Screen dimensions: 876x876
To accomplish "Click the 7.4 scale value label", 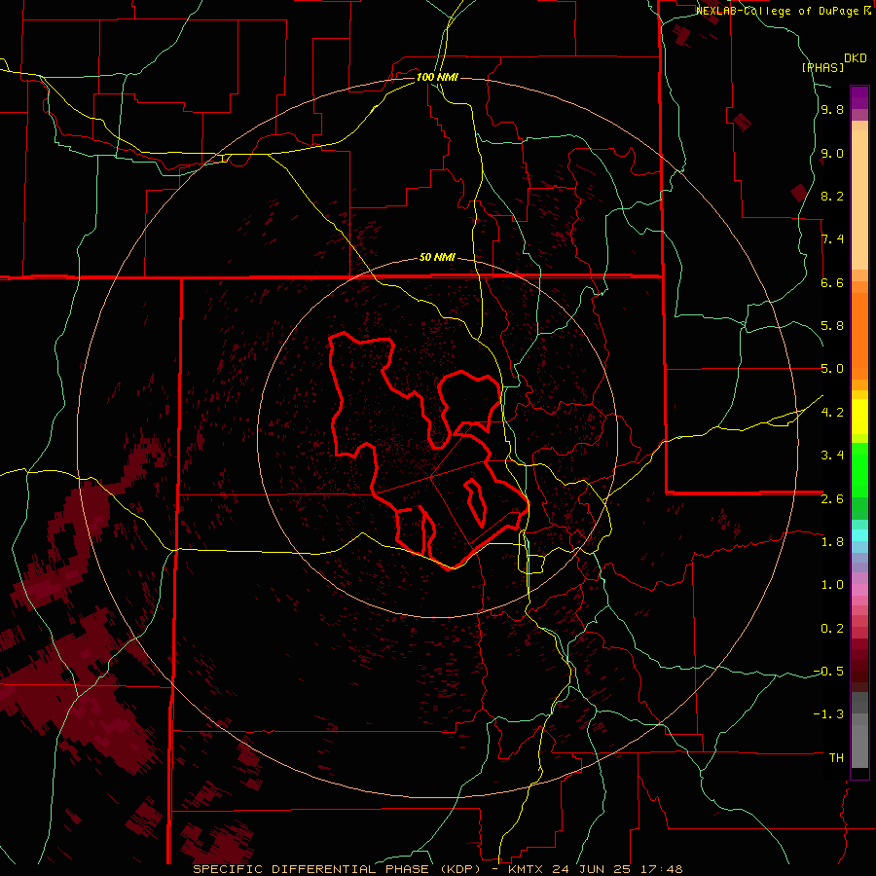I will coord(832,239).
